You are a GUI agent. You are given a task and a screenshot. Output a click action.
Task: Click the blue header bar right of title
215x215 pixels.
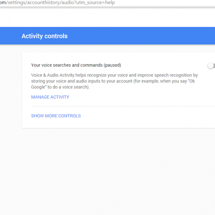(143, 36)
